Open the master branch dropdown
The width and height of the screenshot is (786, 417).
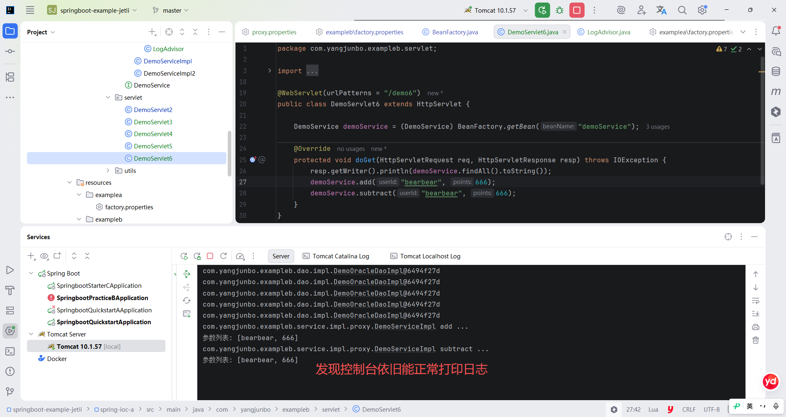pyautogui.click(x=170, y=10)
